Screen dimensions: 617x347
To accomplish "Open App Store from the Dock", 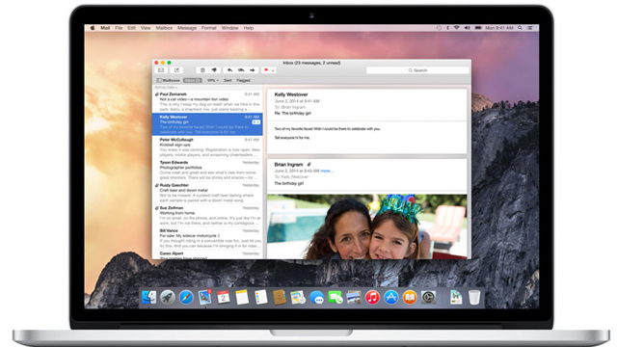I will 391,298.
